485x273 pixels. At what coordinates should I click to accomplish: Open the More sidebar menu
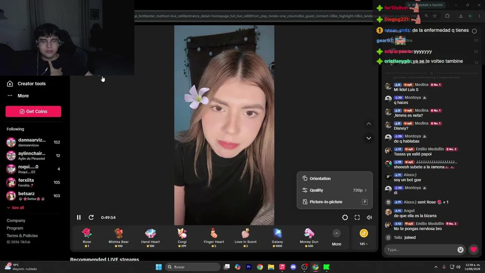pos(23,96)
